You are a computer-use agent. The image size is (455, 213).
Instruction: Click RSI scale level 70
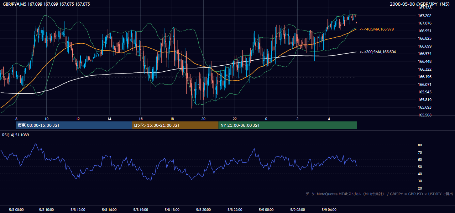click(x=420, y=152)
